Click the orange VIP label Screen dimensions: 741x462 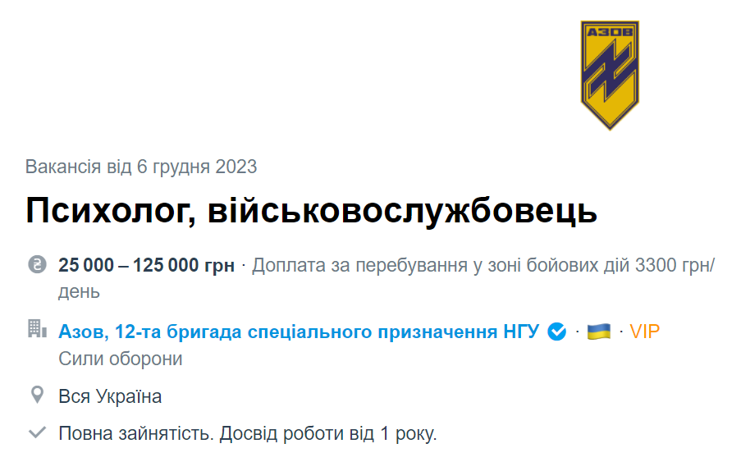click(645, 332)
